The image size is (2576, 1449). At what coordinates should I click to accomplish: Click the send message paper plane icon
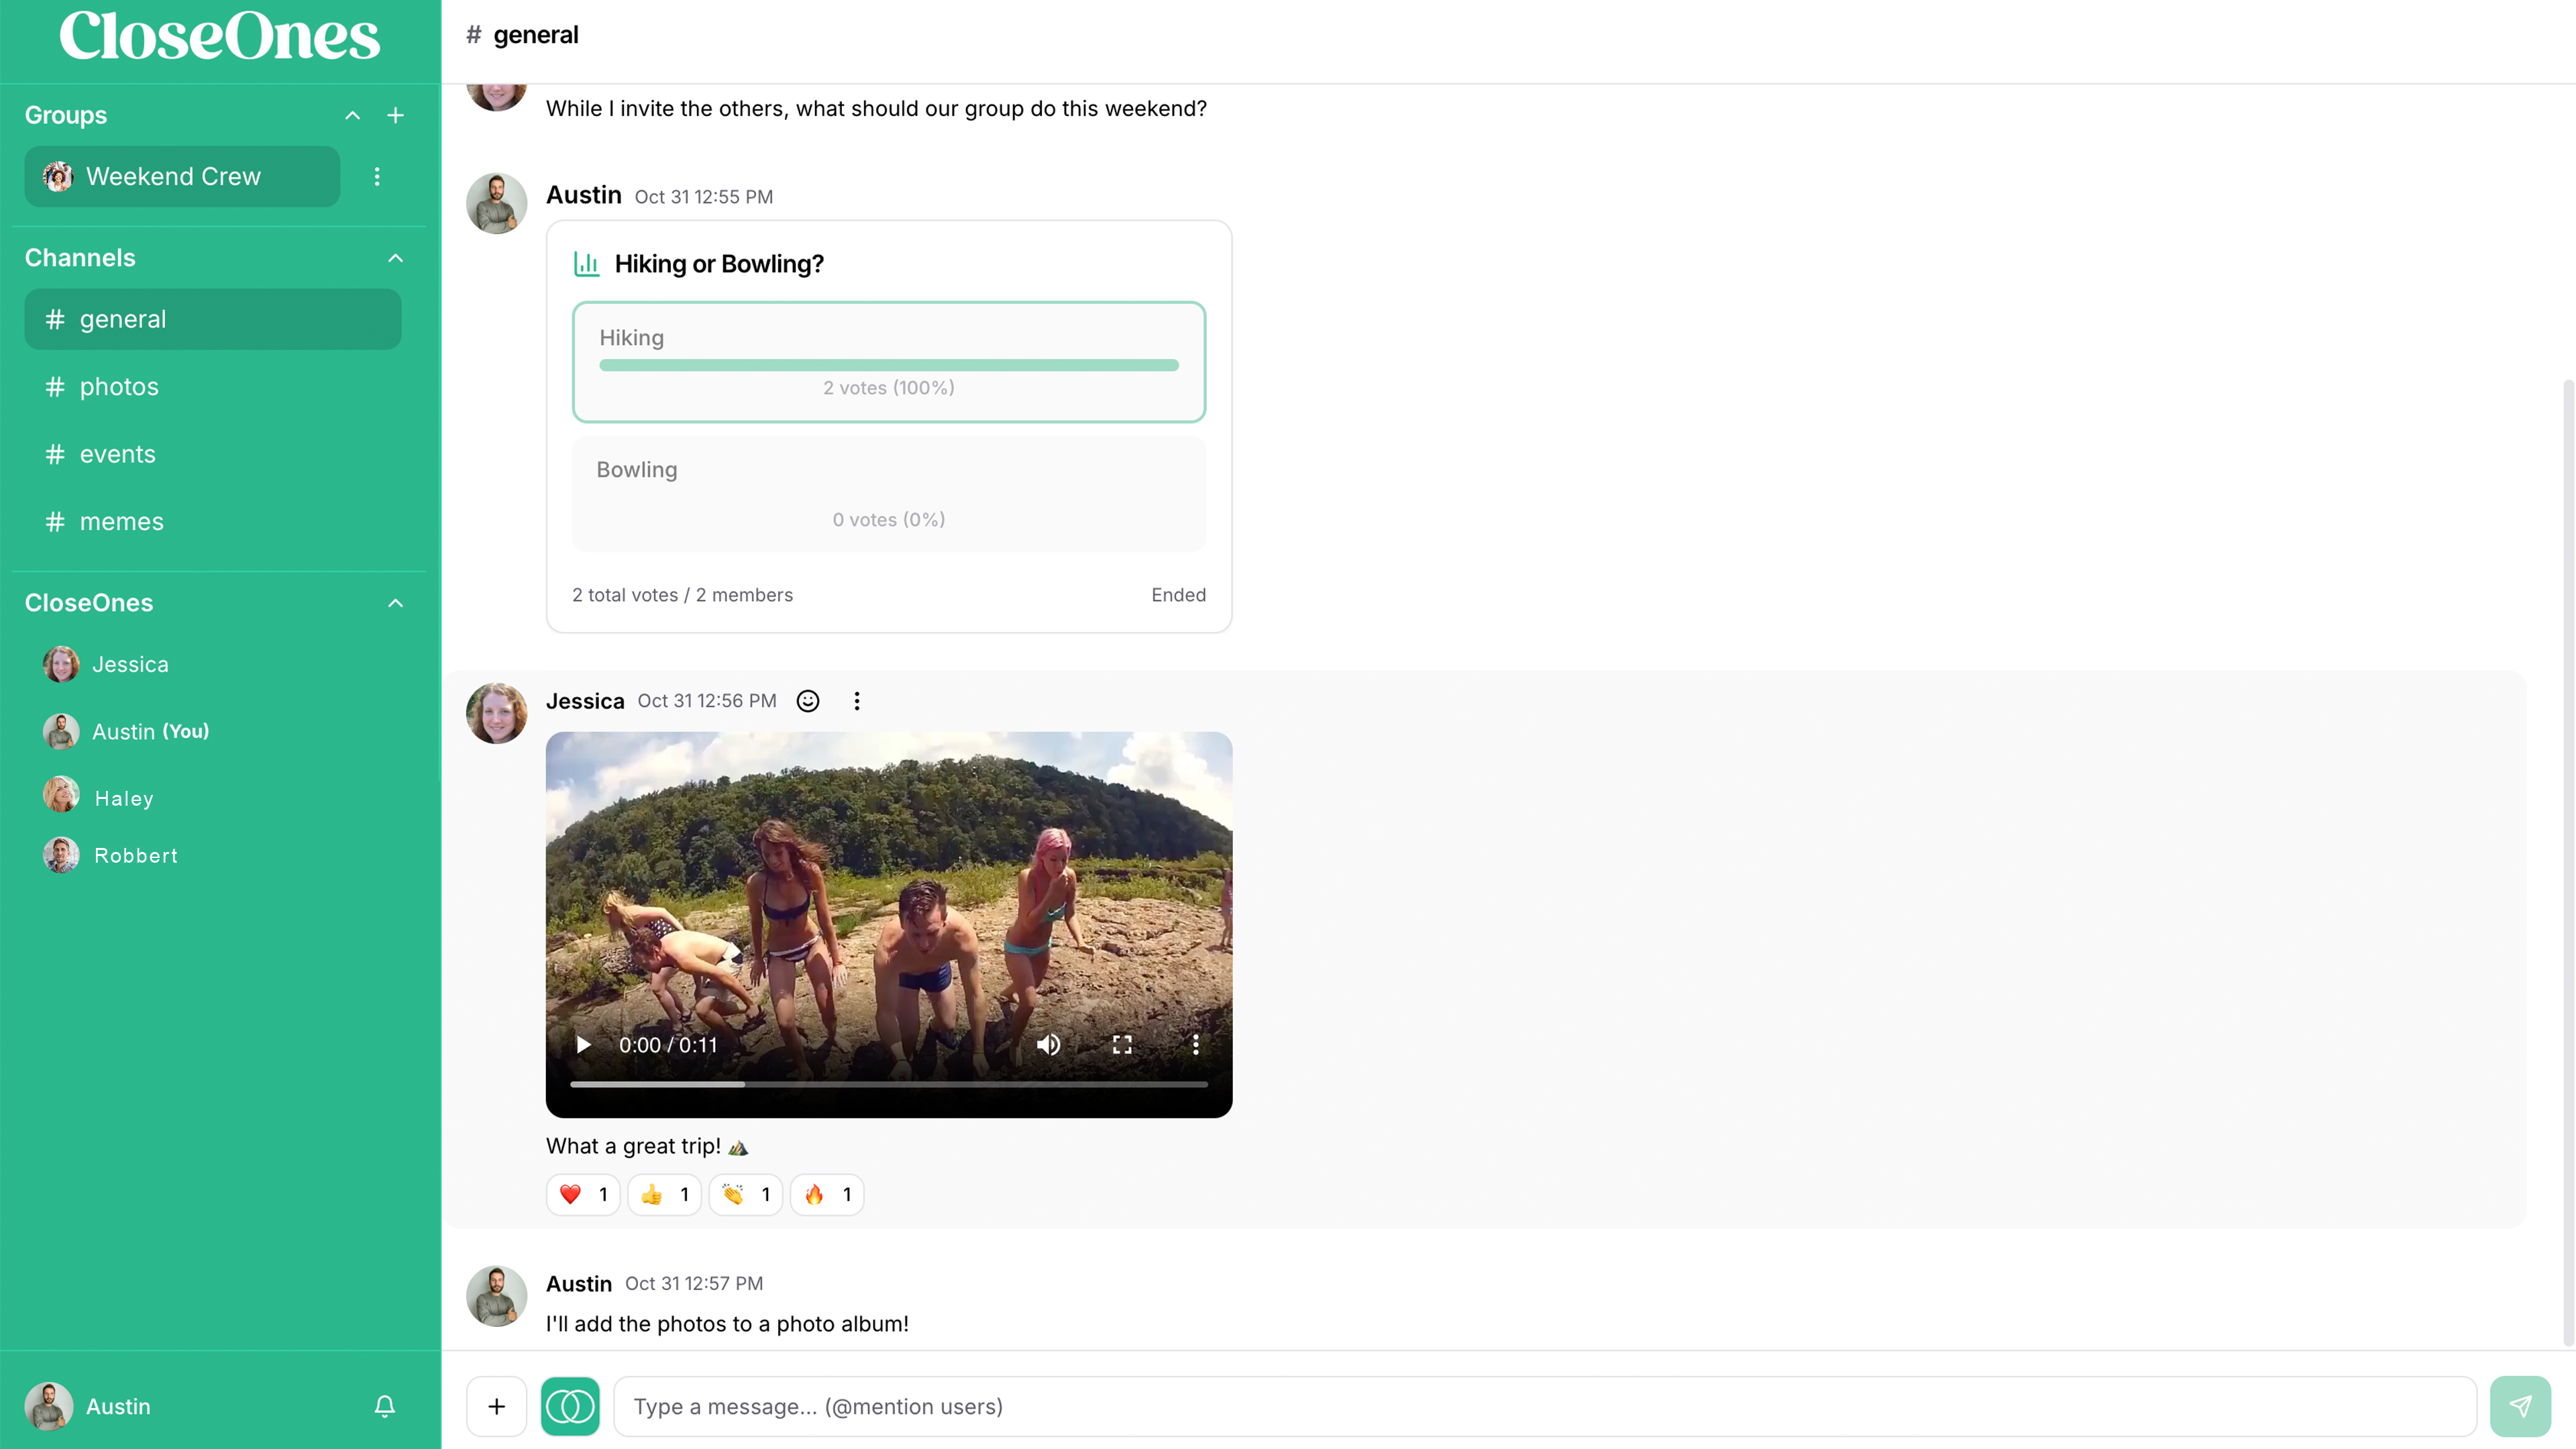coord(2521,1405)
